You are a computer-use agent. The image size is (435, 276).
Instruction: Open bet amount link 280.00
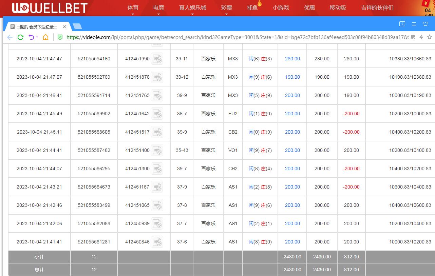click(292, 59)
